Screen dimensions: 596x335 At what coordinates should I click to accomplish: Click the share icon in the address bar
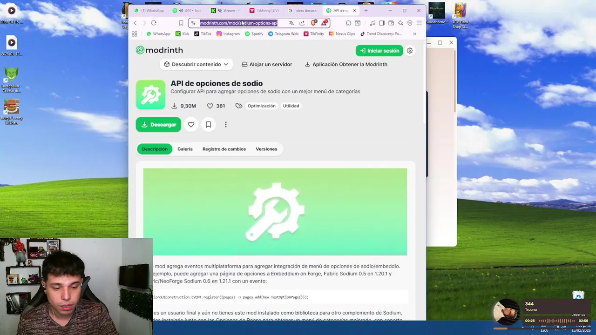[302, 23]
